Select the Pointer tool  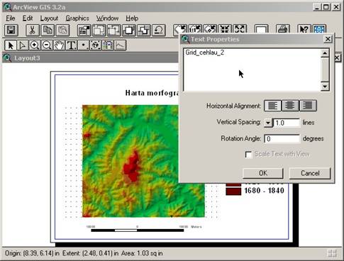point(11,45)
